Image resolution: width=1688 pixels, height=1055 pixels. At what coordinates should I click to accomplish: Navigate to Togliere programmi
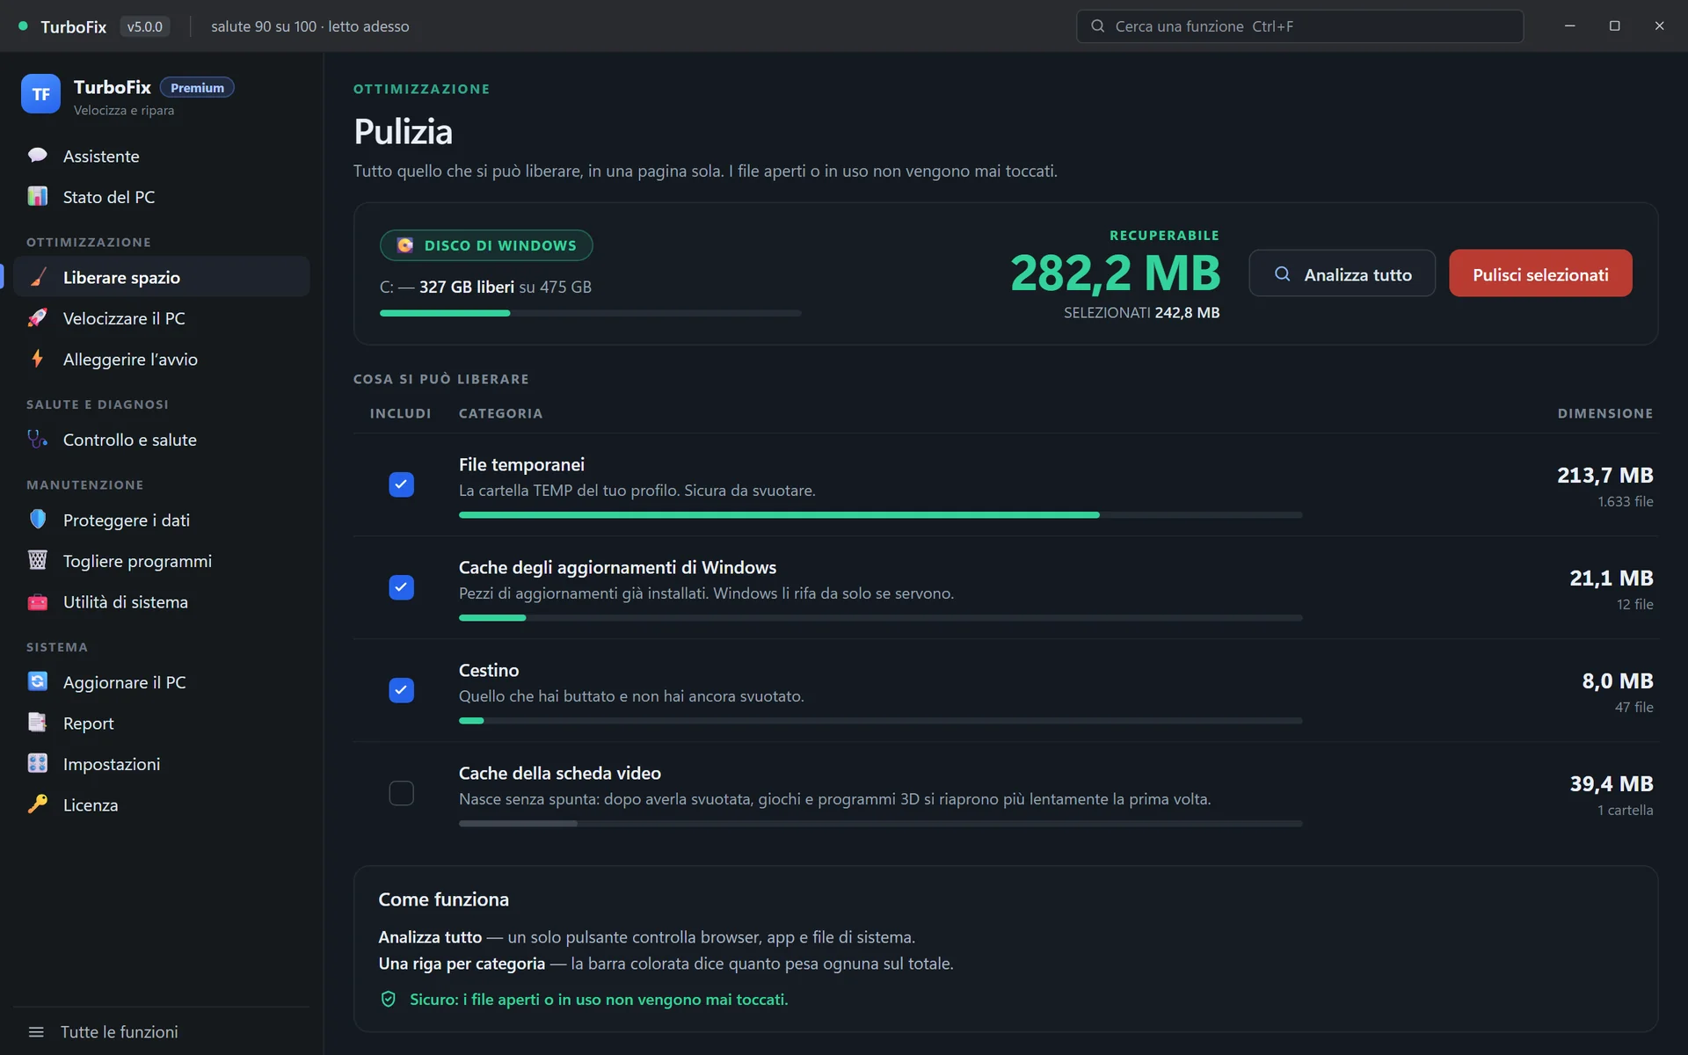(162, 561)
